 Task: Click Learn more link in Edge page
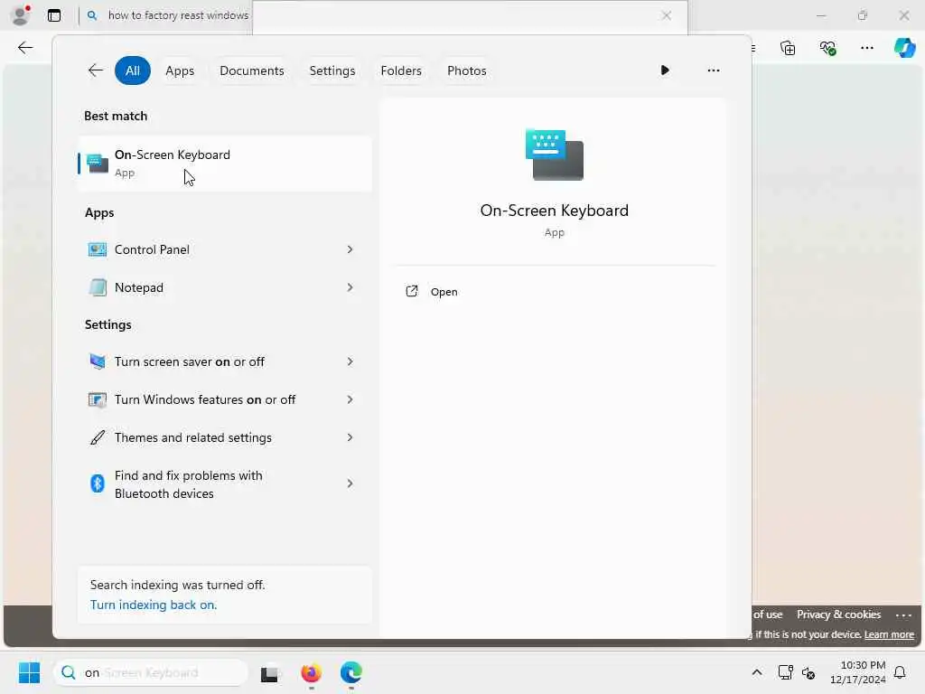point(889,634)
